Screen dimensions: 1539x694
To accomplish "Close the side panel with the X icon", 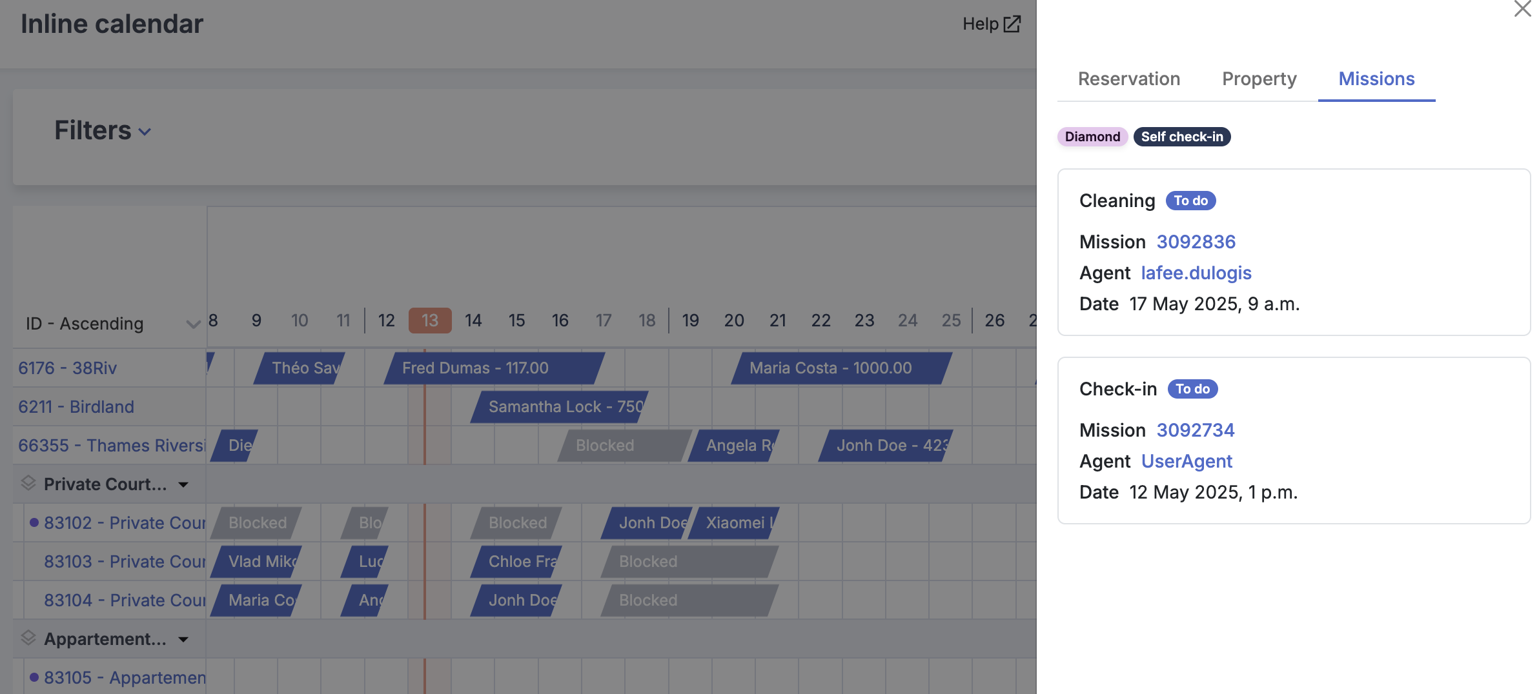I will 1522,8.
